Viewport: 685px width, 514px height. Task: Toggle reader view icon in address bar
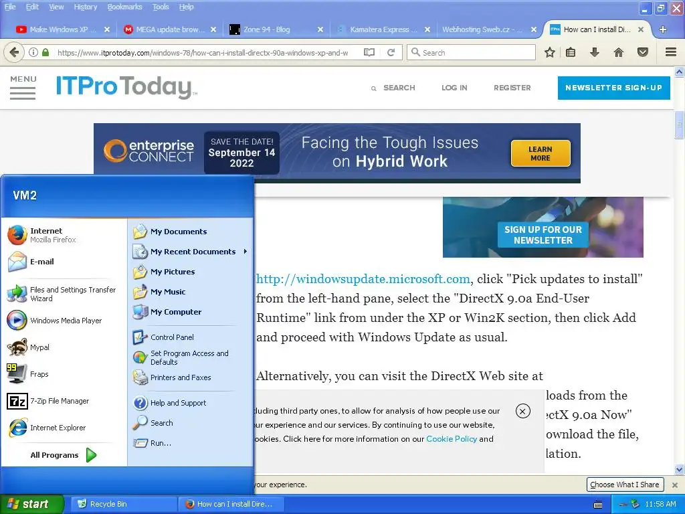click(369, 52)
